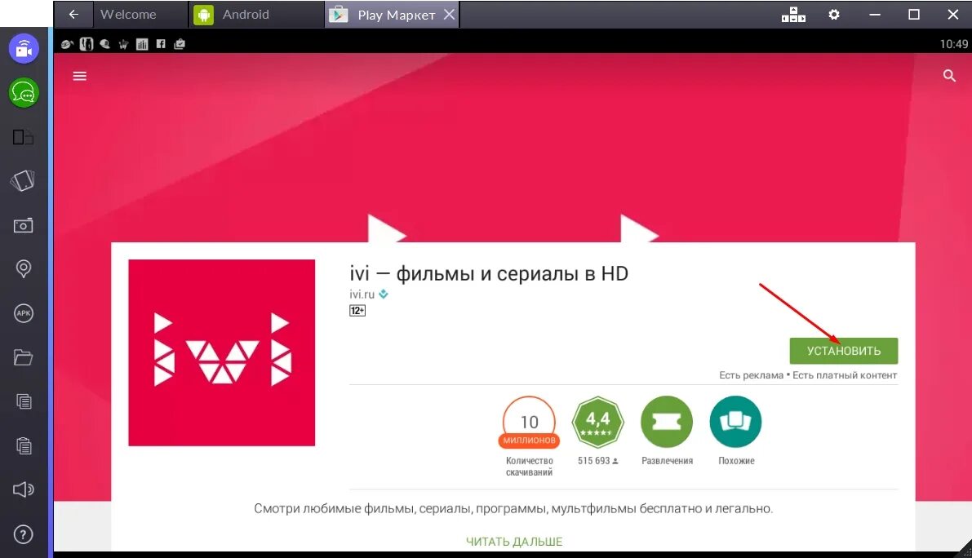Open the help question mark icon

(24, 534)
